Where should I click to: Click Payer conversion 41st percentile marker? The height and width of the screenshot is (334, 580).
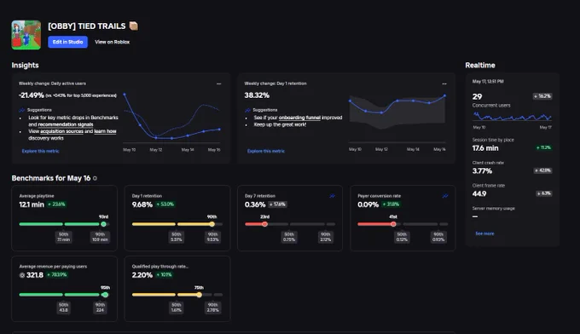393,224
